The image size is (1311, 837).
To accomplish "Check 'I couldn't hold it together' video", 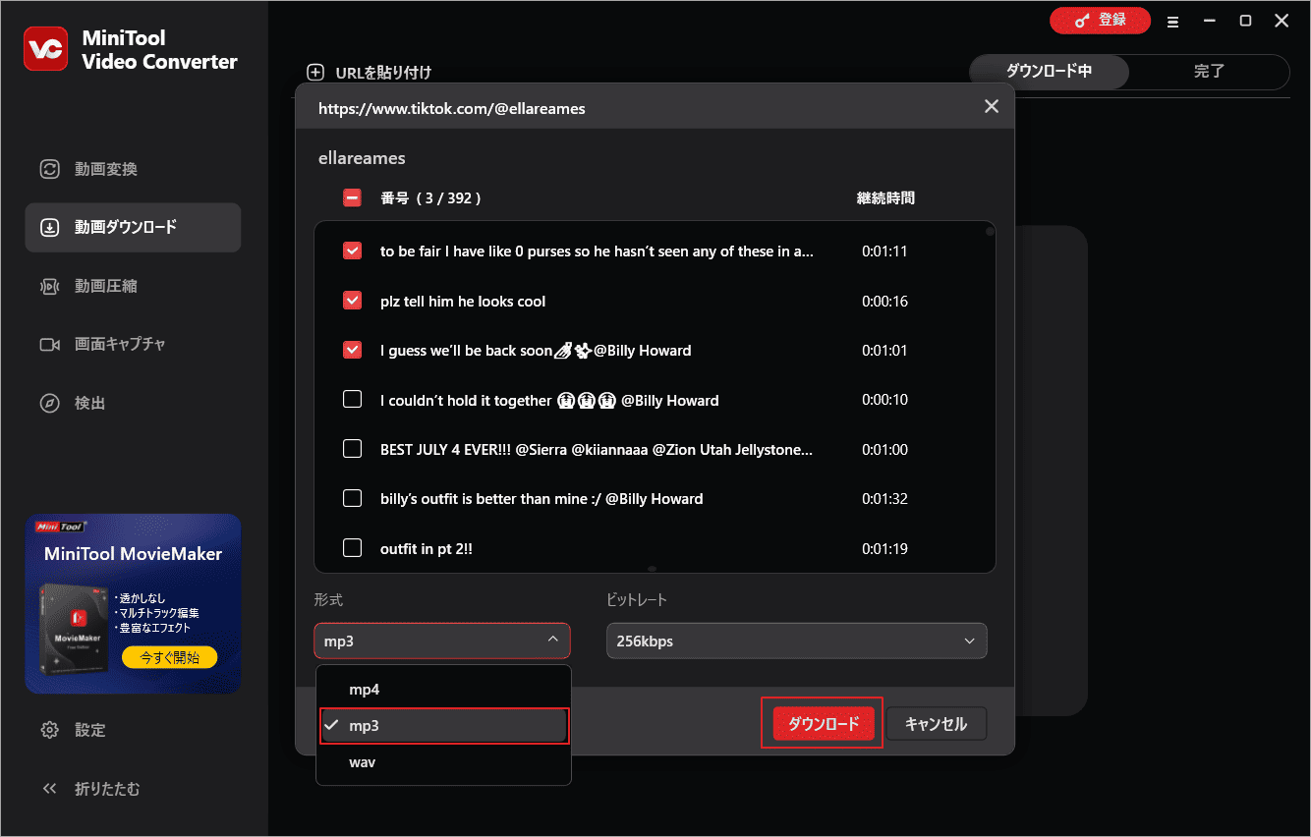I will pos(352,399).
